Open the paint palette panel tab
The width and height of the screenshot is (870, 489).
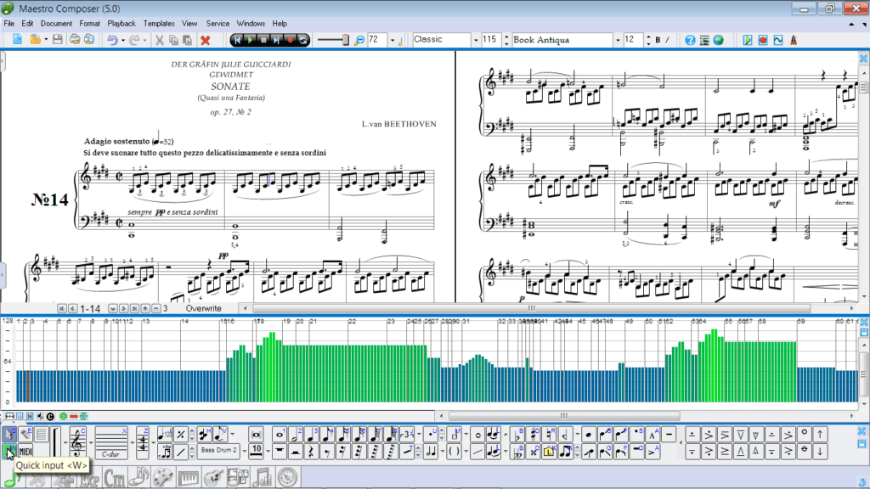pos(163,478)
